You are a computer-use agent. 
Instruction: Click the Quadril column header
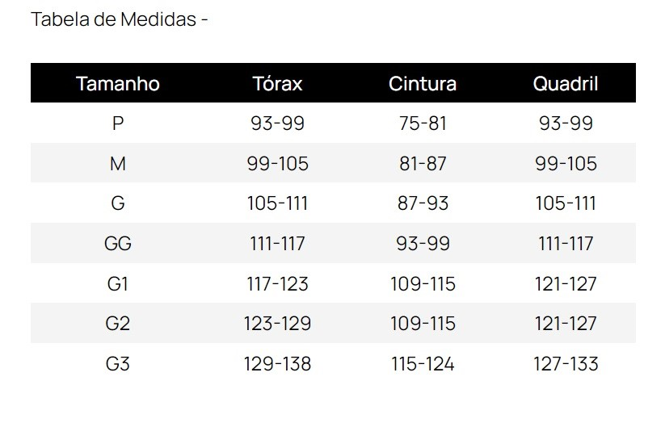coord(566,83)
